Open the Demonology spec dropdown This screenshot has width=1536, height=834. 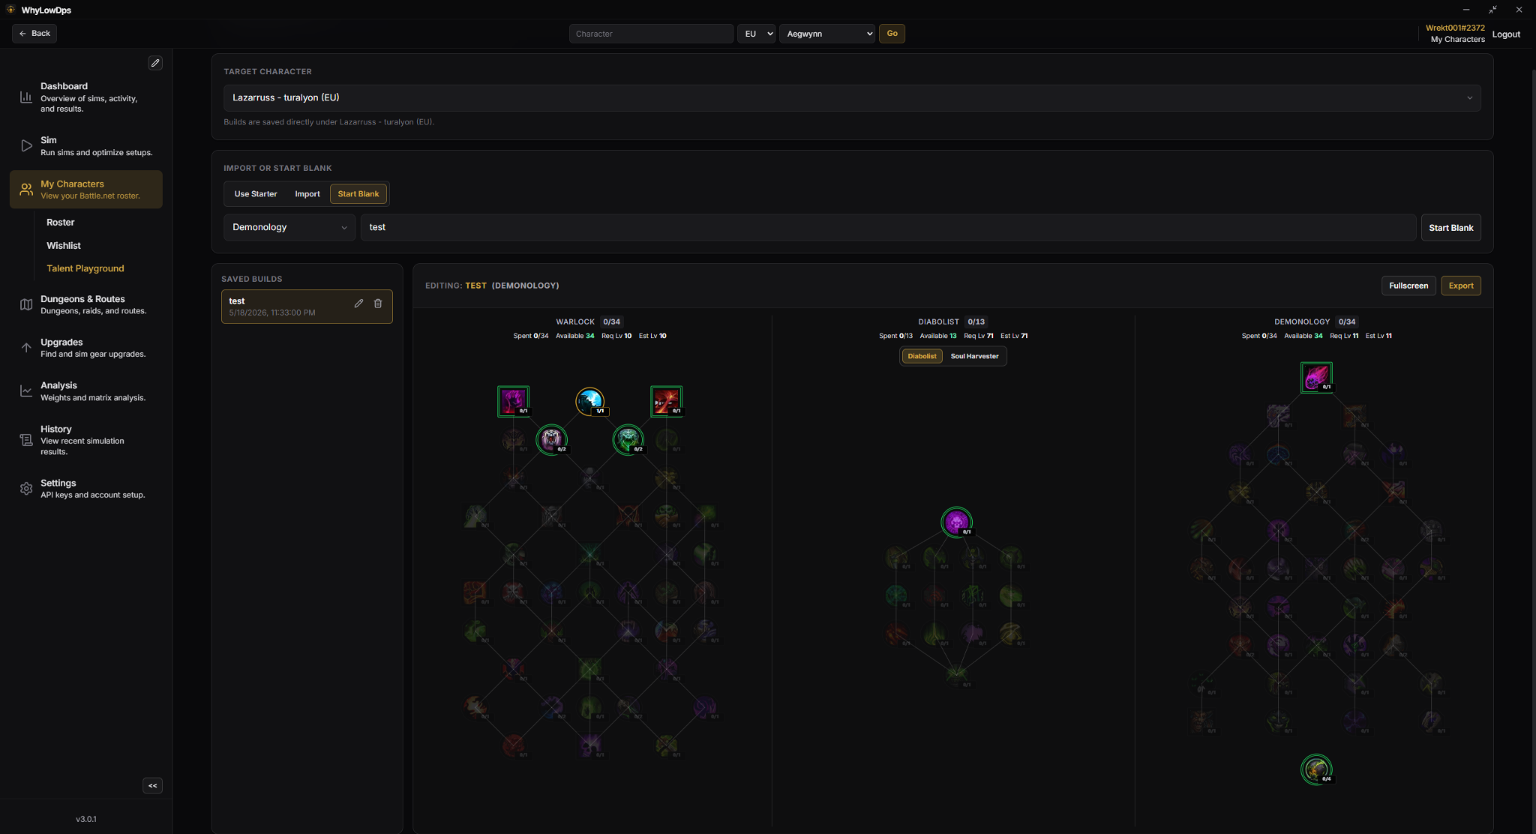(x=289, y=227)
